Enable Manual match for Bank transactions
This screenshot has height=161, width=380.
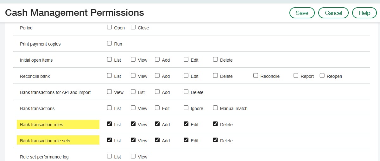(215, 108)
